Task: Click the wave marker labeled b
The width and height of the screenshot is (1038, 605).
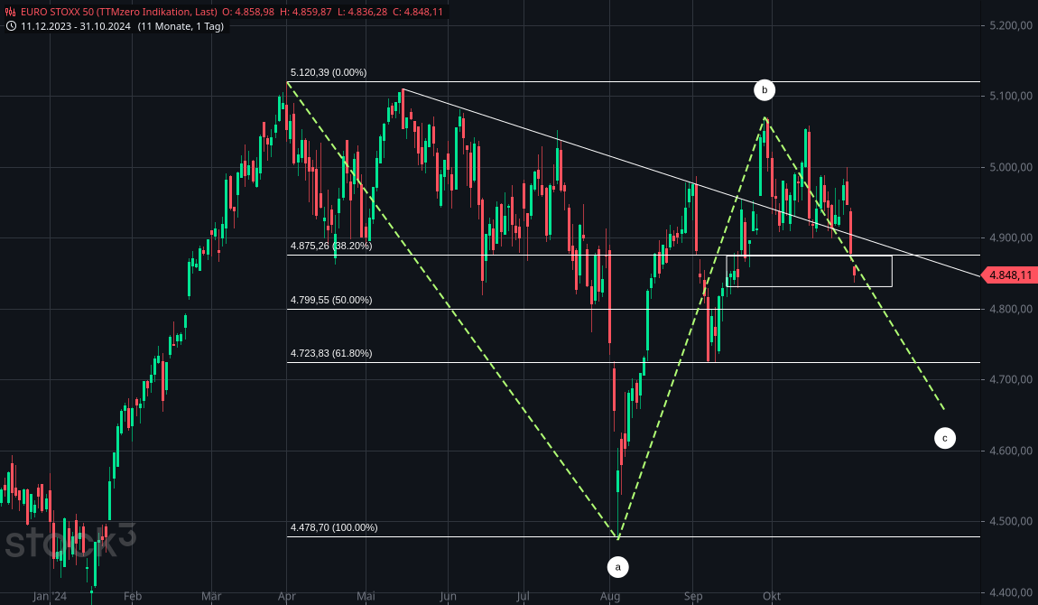Action: pos(765,90)
